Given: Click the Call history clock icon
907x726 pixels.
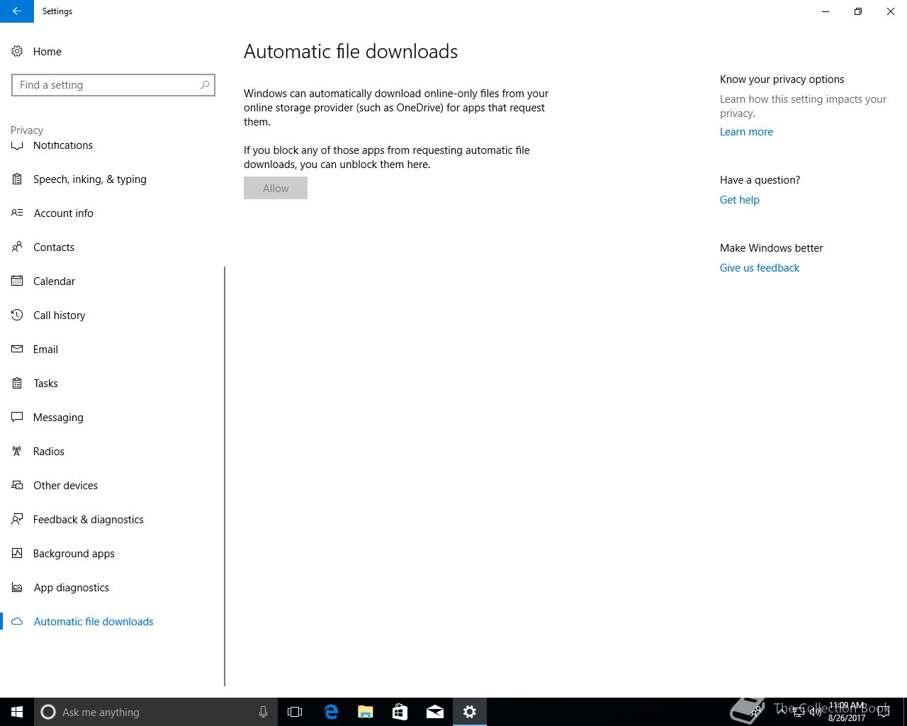Looking at the screenshot, I should pos(17,315).
